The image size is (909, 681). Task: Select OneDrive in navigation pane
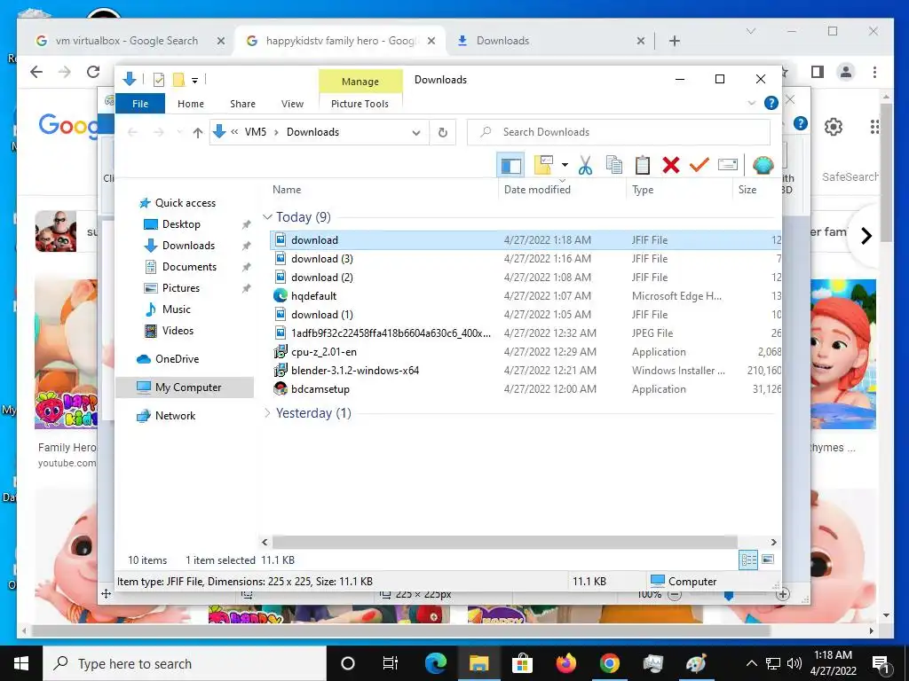pyautogui.click(x=177, y=359)
